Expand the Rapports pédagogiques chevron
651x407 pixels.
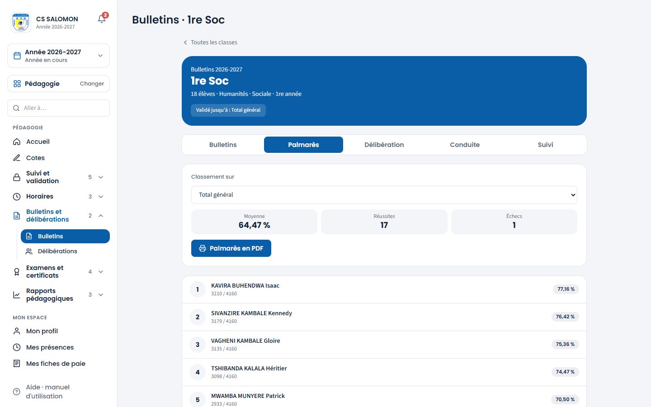101,295
